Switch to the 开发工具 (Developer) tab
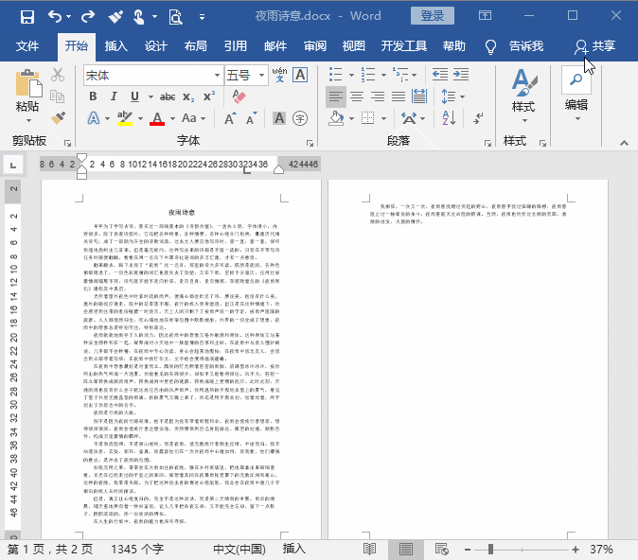This screenshot has width=638, height=560. pos(403,46)
